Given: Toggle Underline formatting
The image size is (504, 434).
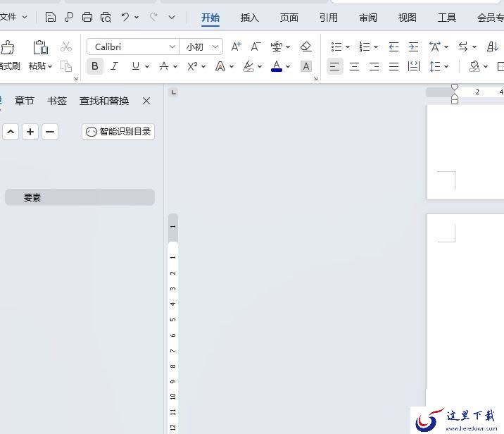Looking at the screenshot, I should click(x=136, y=66).
